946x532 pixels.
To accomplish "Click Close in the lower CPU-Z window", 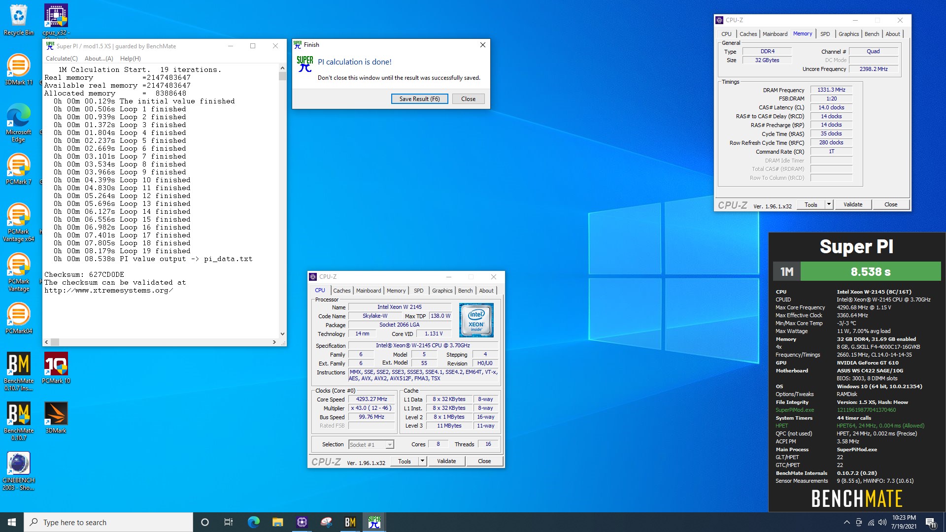I will coord(484,461).
